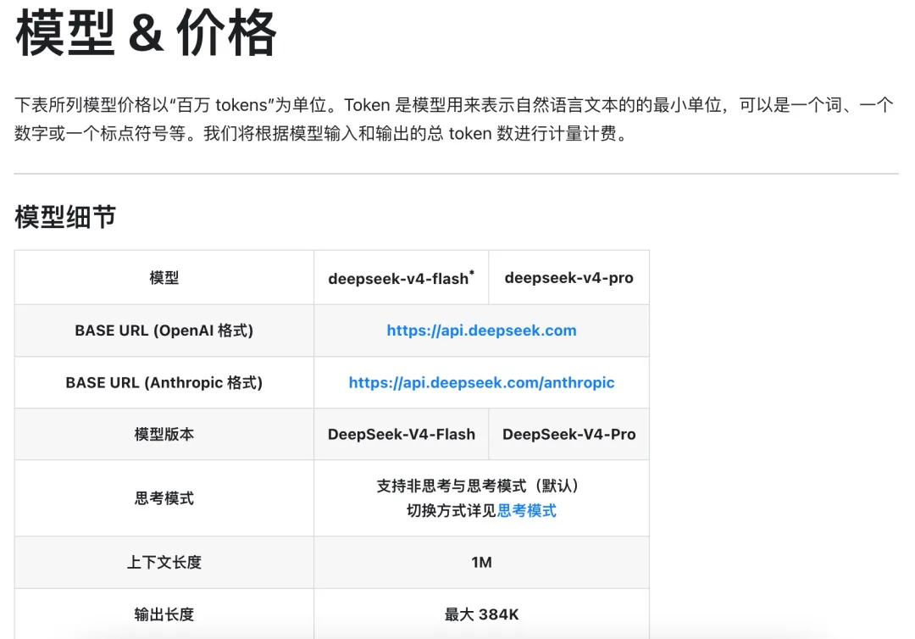Click the 1M context length value
This screenshot has height=639, width=915.
click(x=481, y=562)
